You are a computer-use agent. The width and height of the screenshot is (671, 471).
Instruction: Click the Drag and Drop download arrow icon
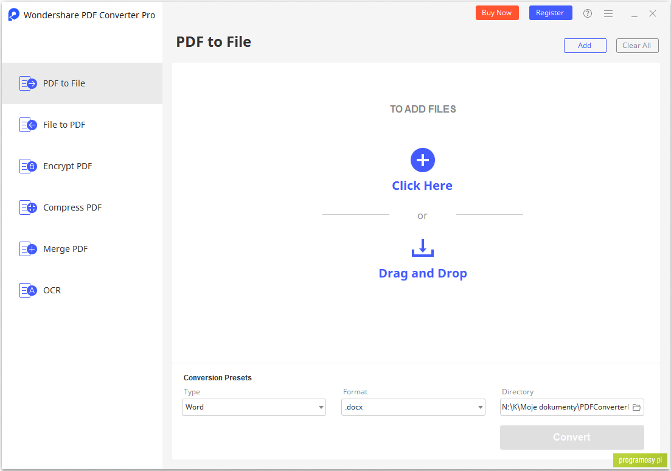coord(423,248)
